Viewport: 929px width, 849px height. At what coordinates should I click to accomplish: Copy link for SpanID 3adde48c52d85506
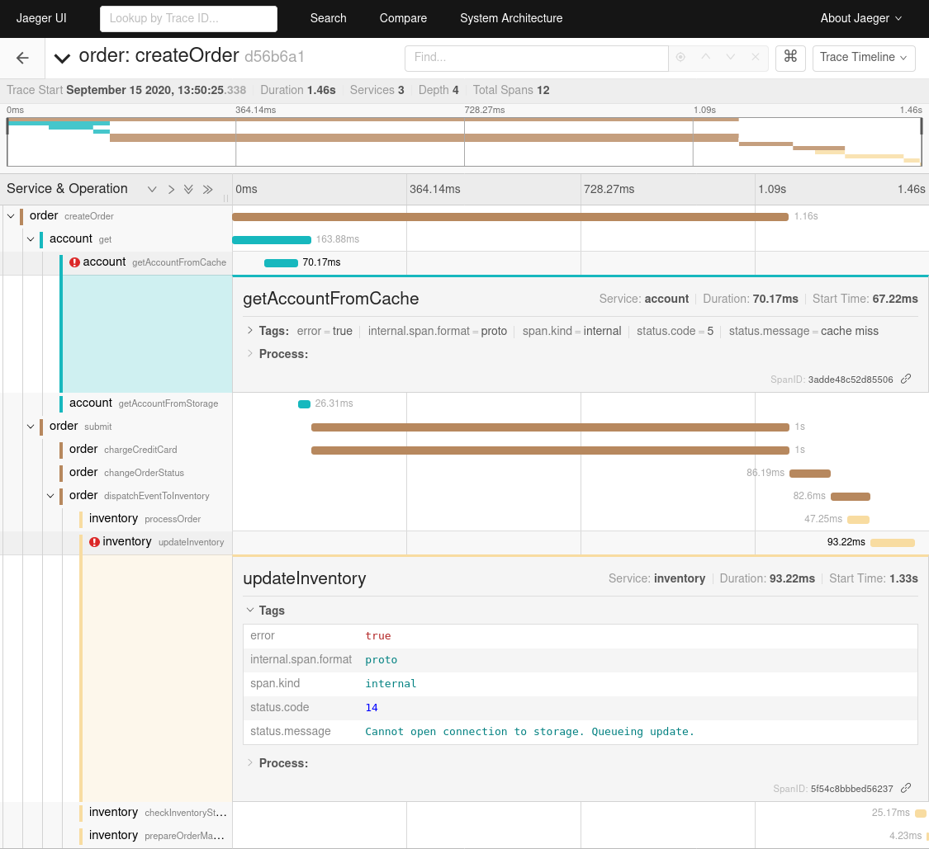pyautogui.click(x=906, y=379)
